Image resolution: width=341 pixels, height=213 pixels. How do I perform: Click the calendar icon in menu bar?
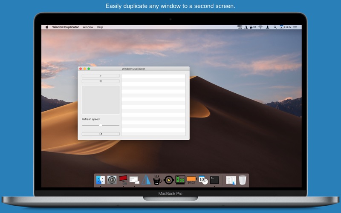click(x=281, y=27)
